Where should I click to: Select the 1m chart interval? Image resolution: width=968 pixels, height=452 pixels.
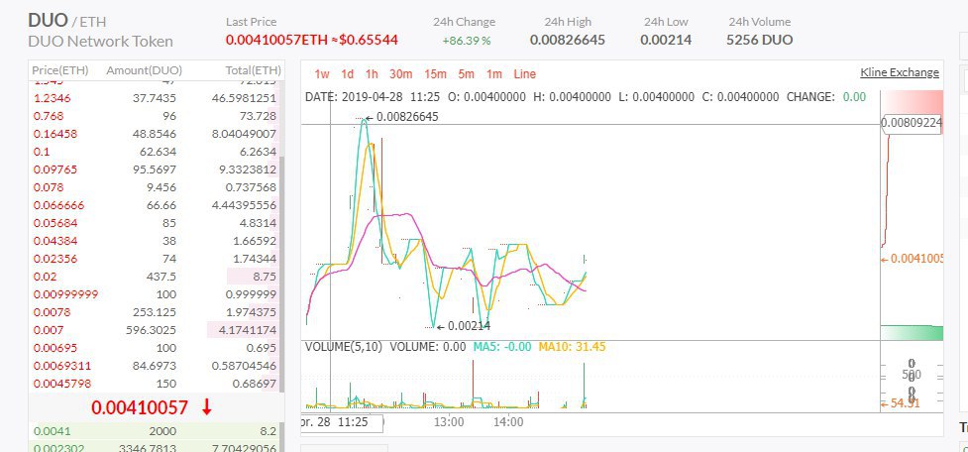(493, 74)
